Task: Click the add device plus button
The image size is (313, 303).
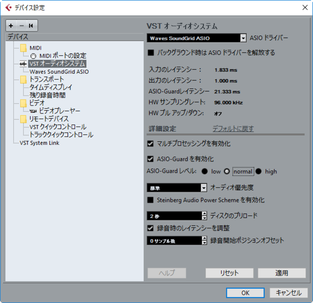Action: [x=11, y=25]
